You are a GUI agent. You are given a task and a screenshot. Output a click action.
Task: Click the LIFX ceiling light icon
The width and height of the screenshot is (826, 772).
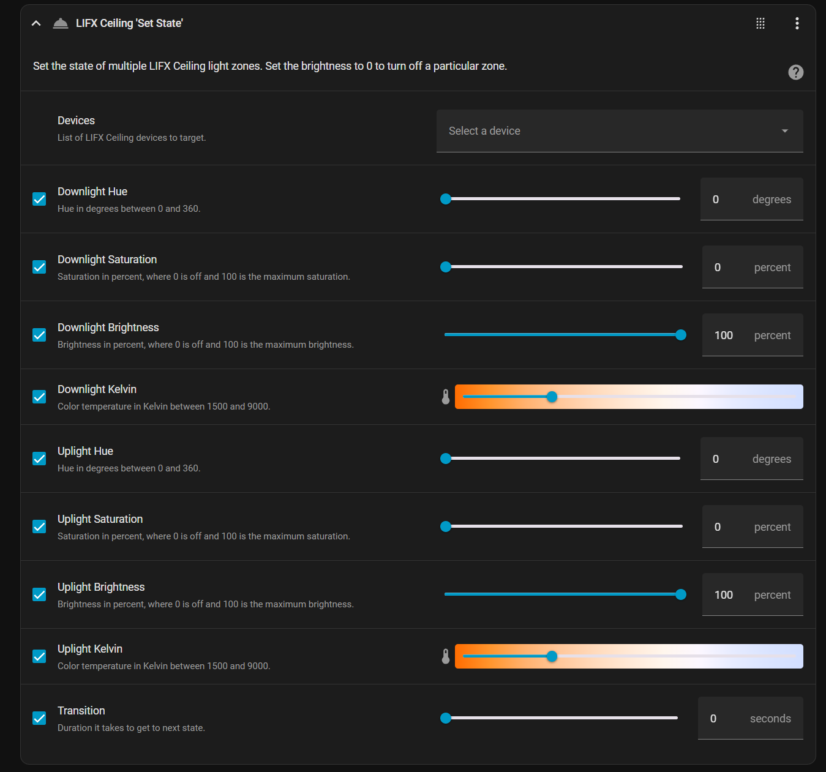(61, 23)
